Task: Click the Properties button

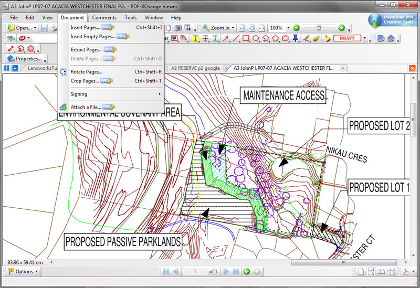Action: [24, 59]
